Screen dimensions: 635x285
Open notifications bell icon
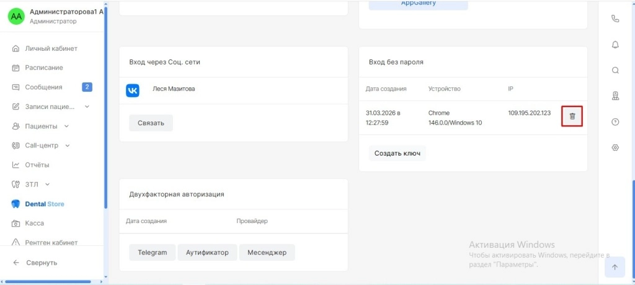click(615, 45)
